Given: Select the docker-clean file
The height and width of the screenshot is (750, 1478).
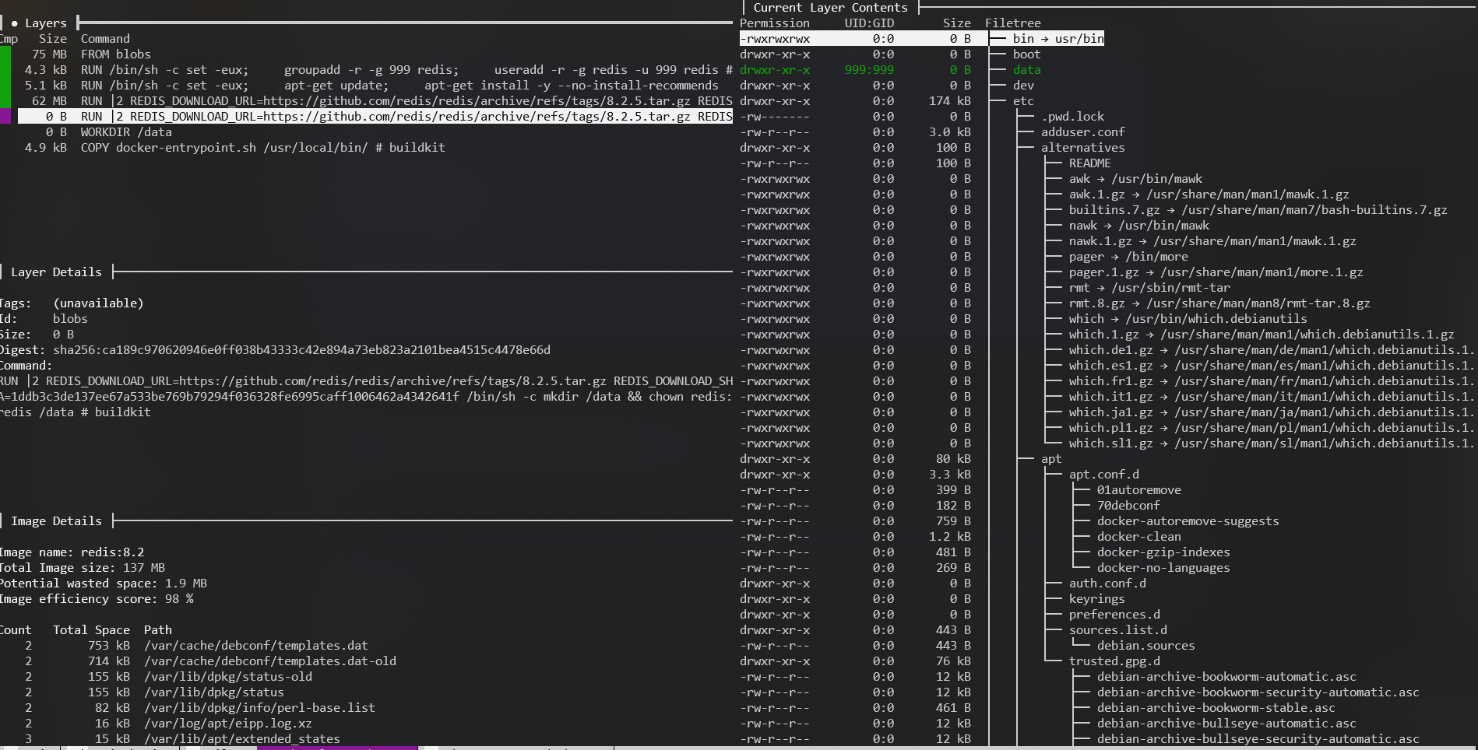Looking at the screenshot, I should (1138, 537).
